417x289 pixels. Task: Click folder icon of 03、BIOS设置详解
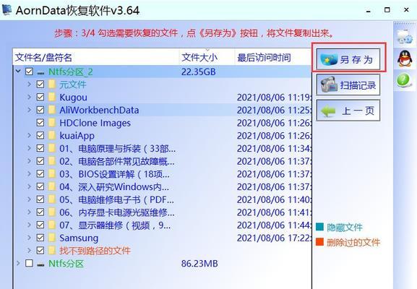52,173
